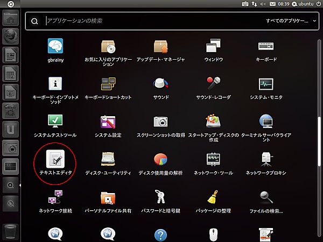323x242 pixels.
Task: Launch アップデート・マネージャ update manager
Action: point(160,50)
